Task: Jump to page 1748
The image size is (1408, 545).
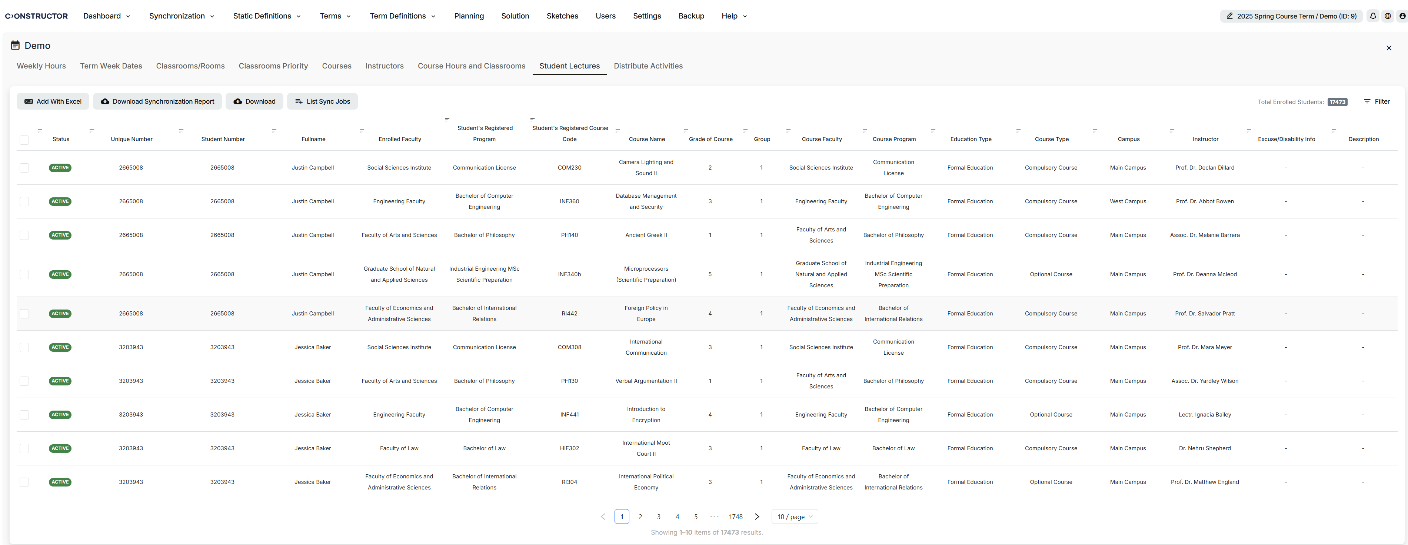Action: point(736,516)
